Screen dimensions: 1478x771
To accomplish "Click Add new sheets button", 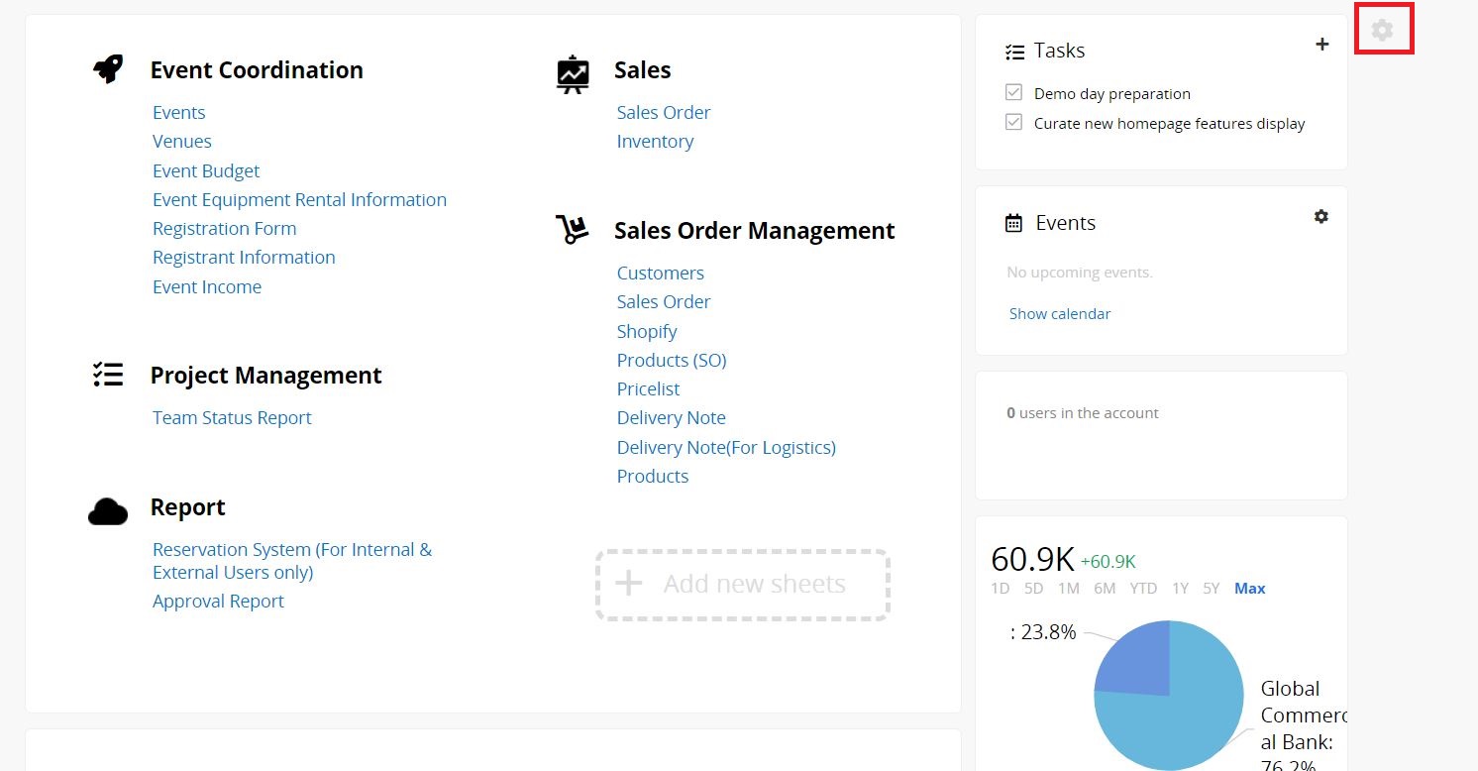I will (x=743, y=585).
